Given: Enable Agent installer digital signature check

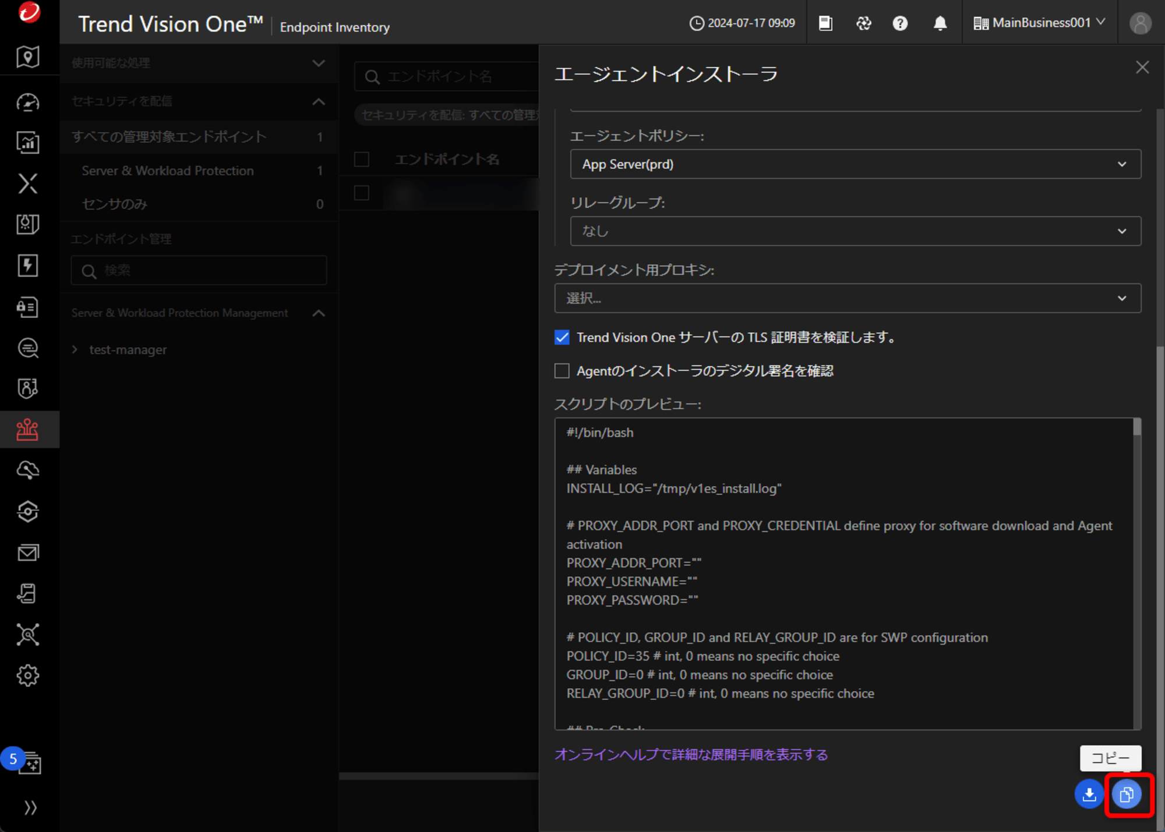Looking at the screenshot, I should pyautogui.click(x=562, y=371).
